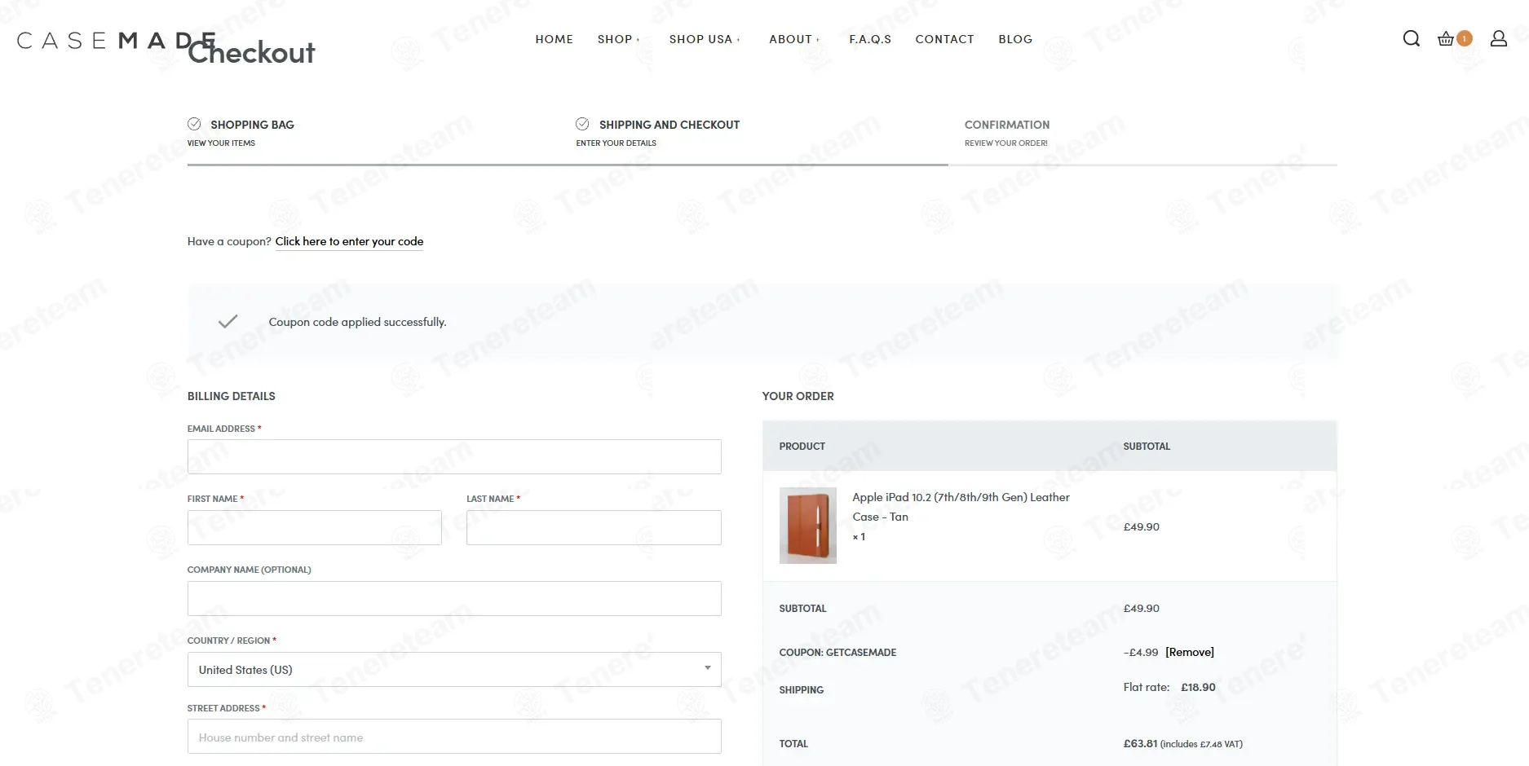This screenshot has width=1529, height=766.
Task: Expand the SHOP USA menu
Action: [705, 39]
